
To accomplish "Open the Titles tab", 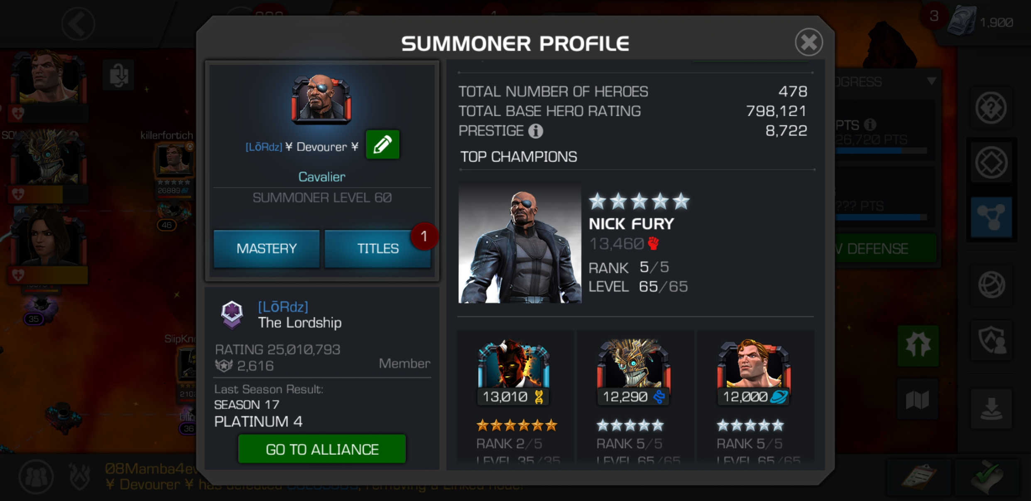I will (378, 248).
